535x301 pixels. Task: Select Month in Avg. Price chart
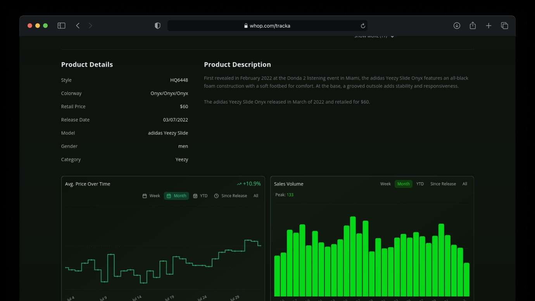pyautogui.click(x=176, y=196)
